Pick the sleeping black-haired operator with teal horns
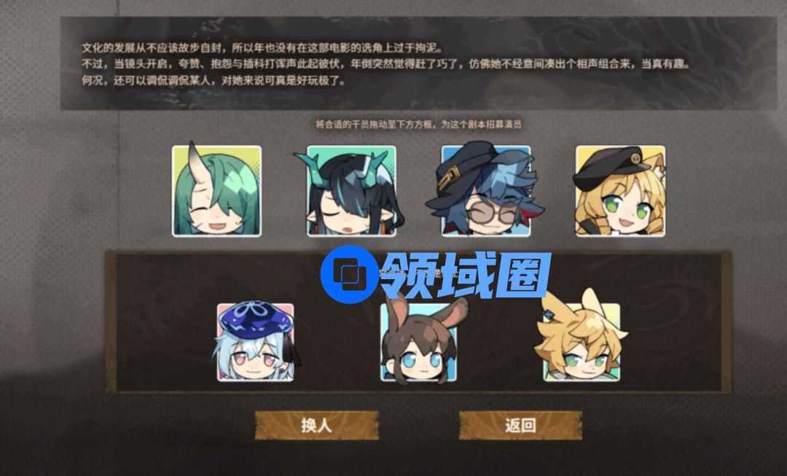The width and height of the screenshot is (787, 476). (x=351, y=191)
